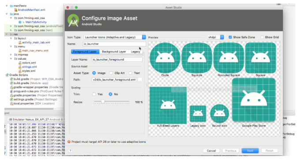Click the path browse folder button
The height and width of the screenshot is (160, 301).
tap(140, 80)
